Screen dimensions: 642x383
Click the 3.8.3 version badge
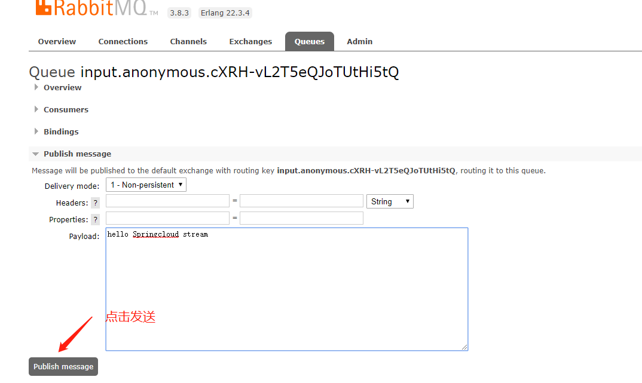[179, 13]
